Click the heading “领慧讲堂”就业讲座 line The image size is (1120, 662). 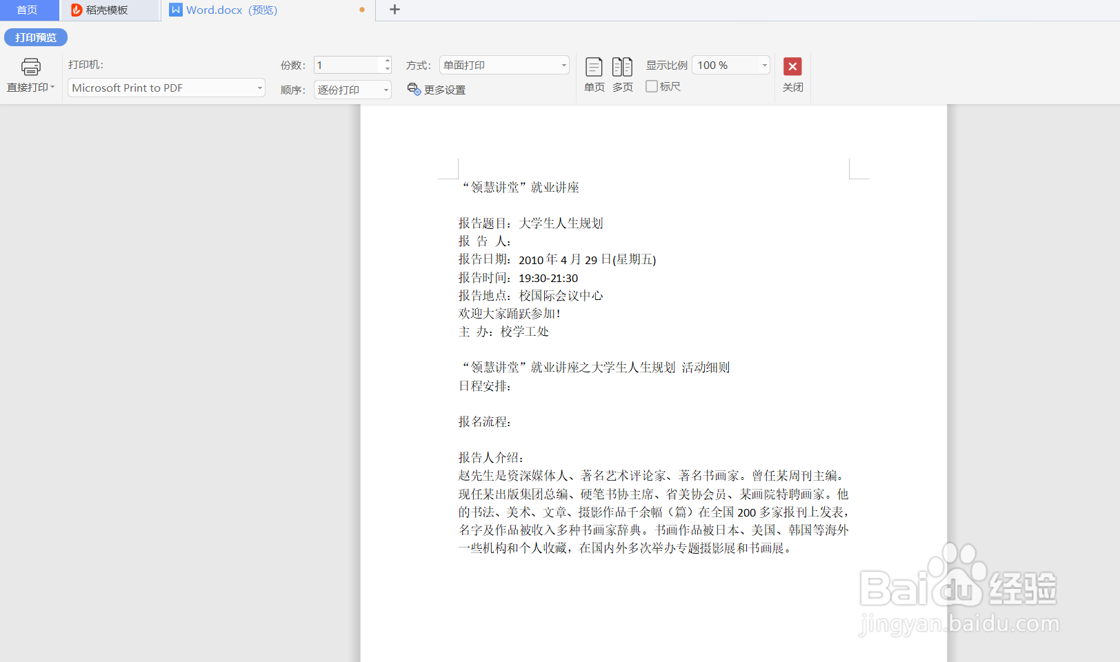coord(519,187)
